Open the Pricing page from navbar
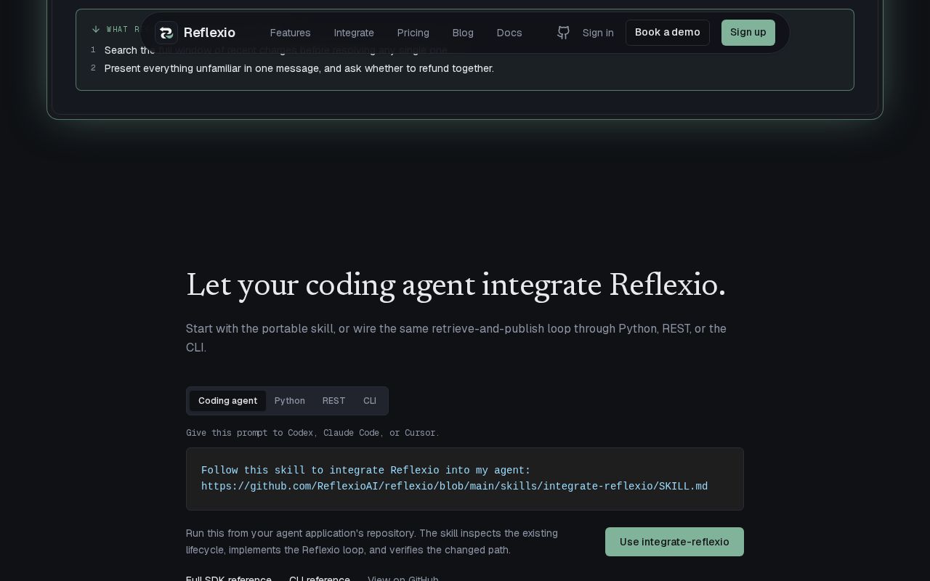930x581 pixels. pyautogui.click(x=413, y=33)
